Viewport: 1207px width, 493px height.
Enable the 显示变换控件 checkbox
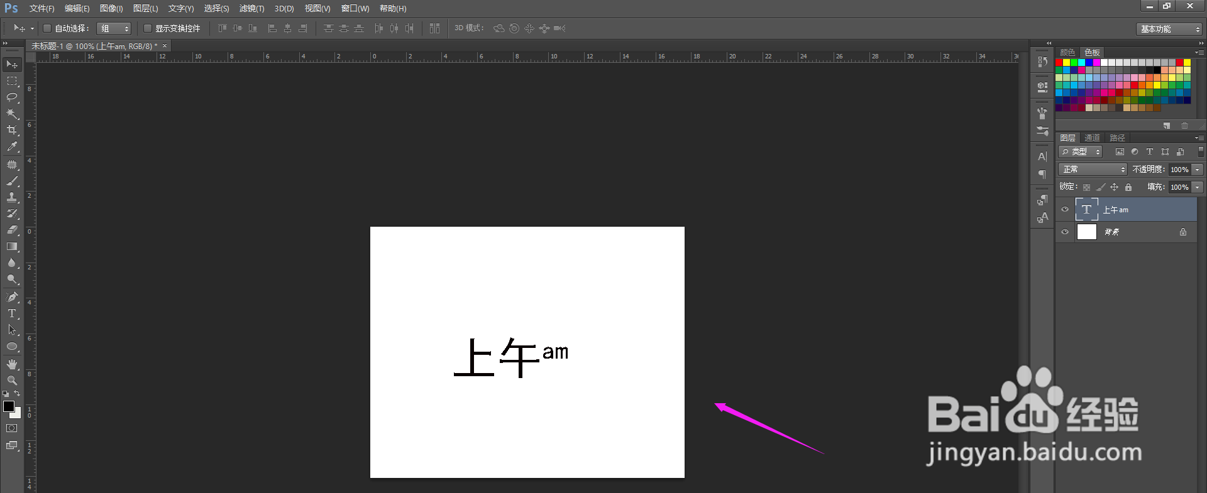(x=147, y=28)
